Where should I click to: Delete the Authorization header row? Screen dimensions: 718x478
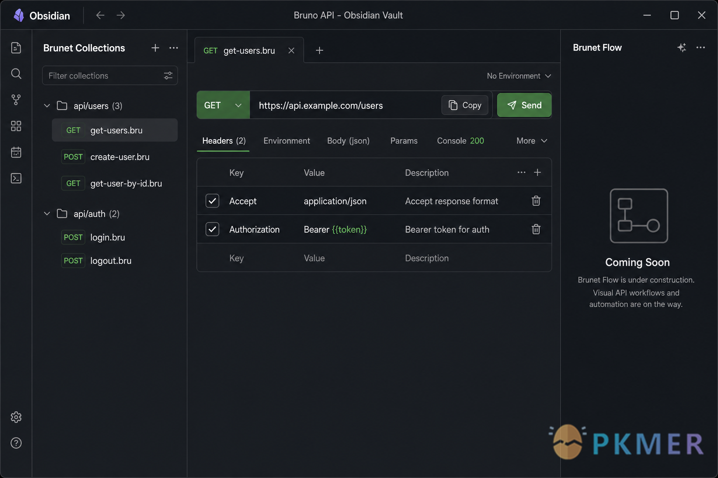coord(536,229)
